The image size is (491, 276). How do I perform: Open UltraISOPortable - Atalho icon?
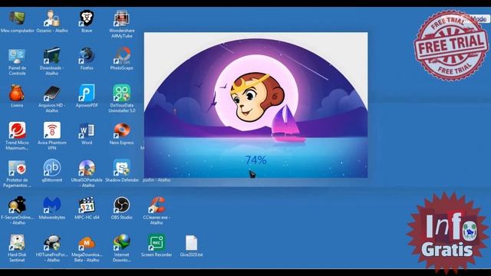(87, 168)
